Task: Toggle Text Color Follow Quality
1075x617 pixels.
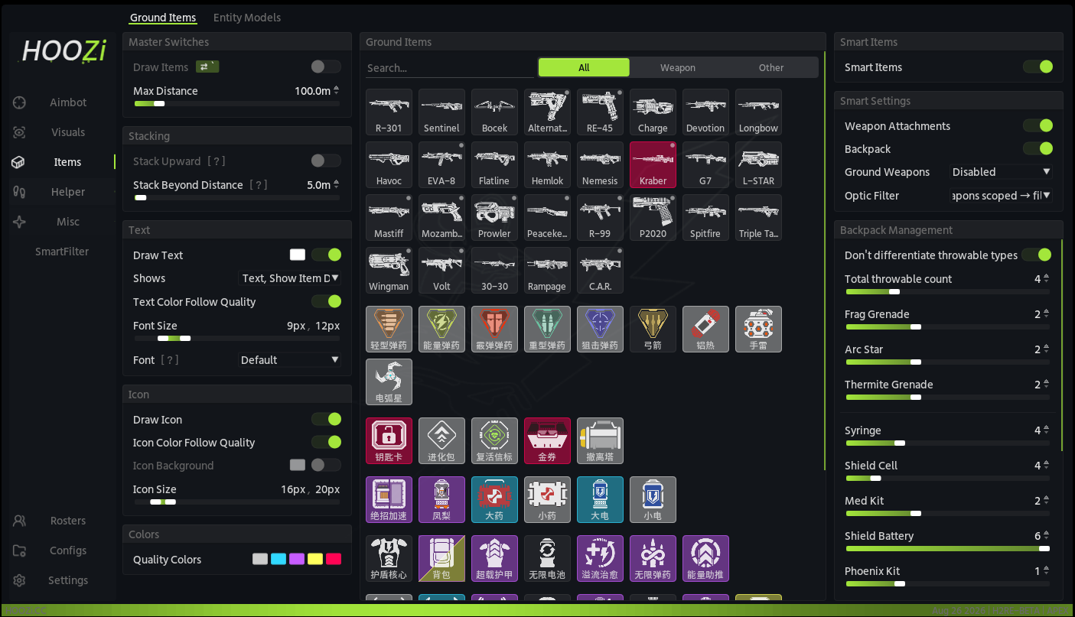Action: (326, 302)
